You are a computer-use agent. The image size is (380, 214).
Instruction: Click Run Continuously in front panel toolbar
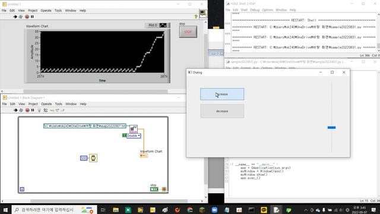pos(21,17)
